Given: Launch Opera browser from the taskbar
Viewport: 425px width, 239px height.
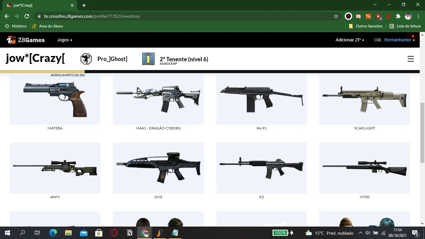Looking at the screenshot, I should (x=114, y=233).
